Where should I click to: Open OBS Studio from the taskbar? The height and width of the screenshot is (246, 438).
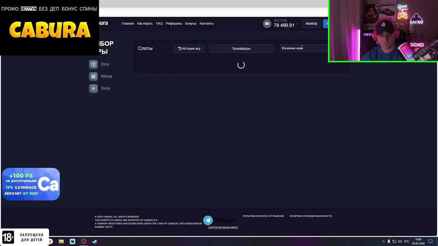83,242
